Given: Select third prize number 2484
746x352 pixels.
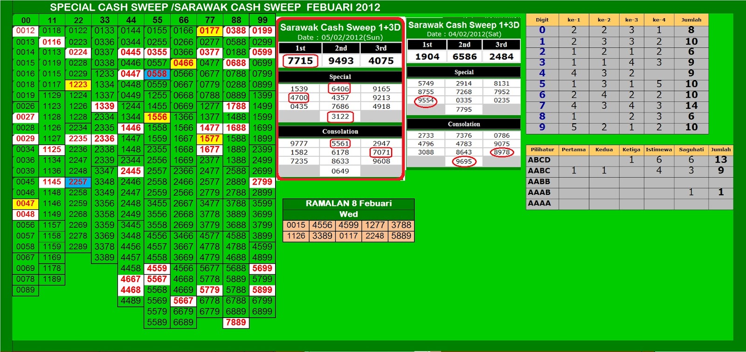Looking at the screenshot, I should 501,57.
